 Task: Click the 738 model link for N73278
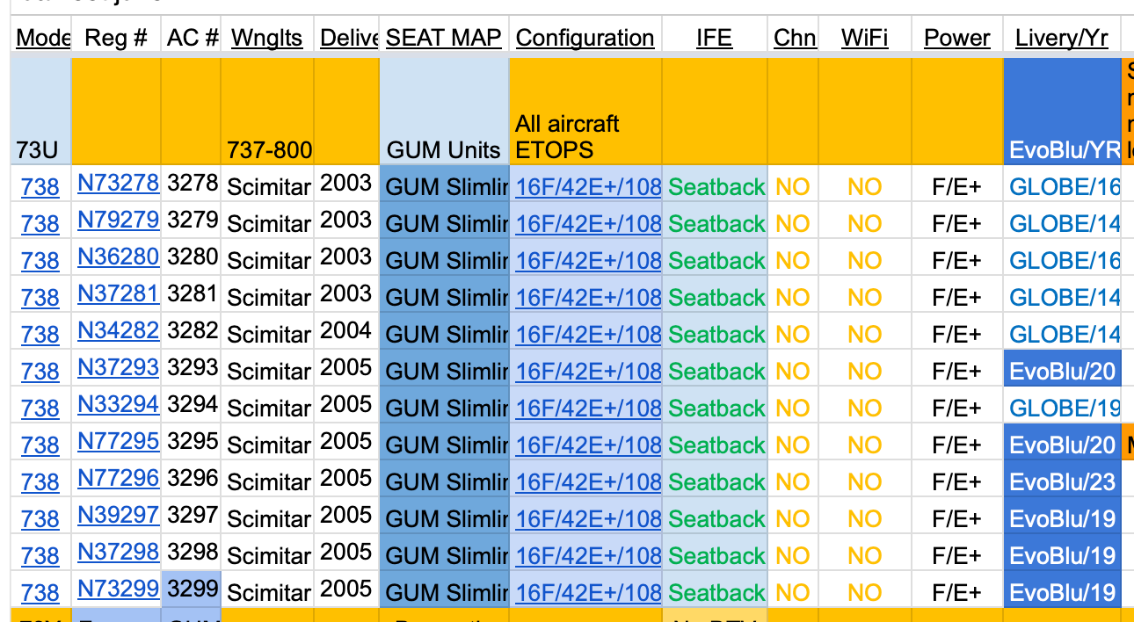tap(40, 187)
